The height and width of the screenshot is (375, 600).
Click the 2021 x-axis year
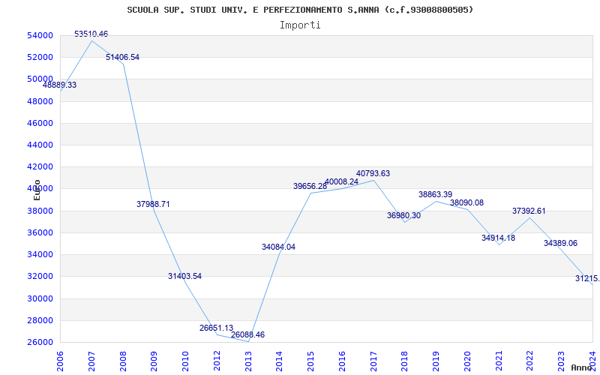click(499, 361)
